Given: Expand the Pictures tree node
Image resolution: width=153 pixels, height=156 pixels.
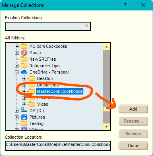Looking at the screenshot, I should [17, 117].
